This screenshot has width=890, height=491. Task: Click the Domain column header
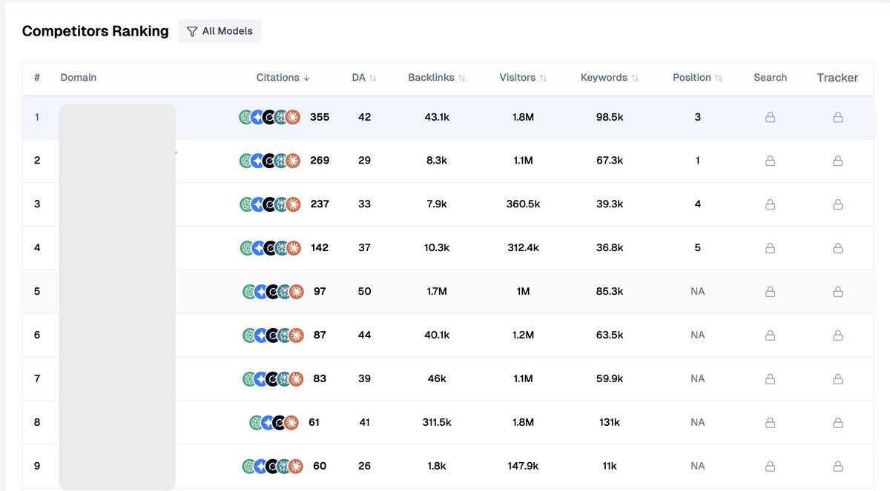(79, 78)
